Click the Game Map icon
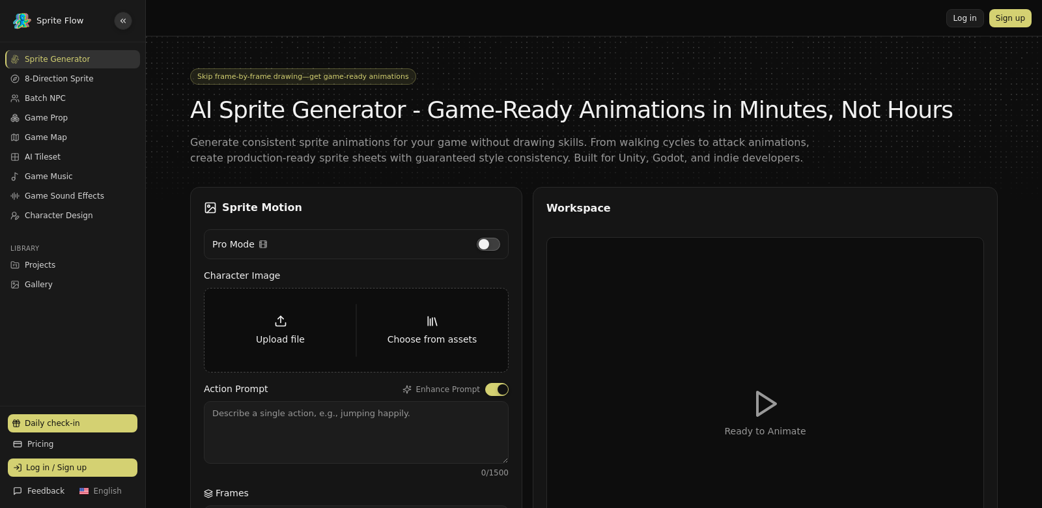The width and height of the screenshot is (1042, 508). click(x=15, y=137)
